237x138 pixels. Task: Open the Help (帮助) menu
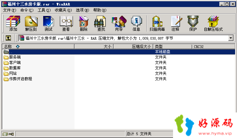point(100,10)
